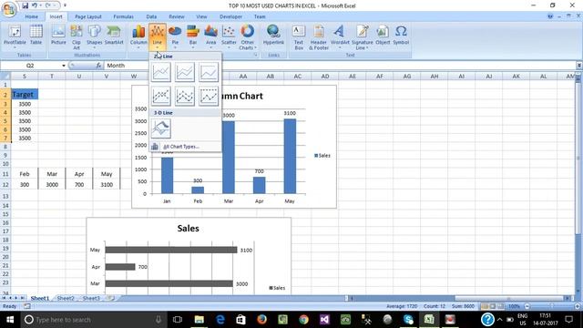The height and width of the screenshot is (328, 583).
Task: Choose the 100% Stacked Line chart
Action: click(x=209, y=72)
